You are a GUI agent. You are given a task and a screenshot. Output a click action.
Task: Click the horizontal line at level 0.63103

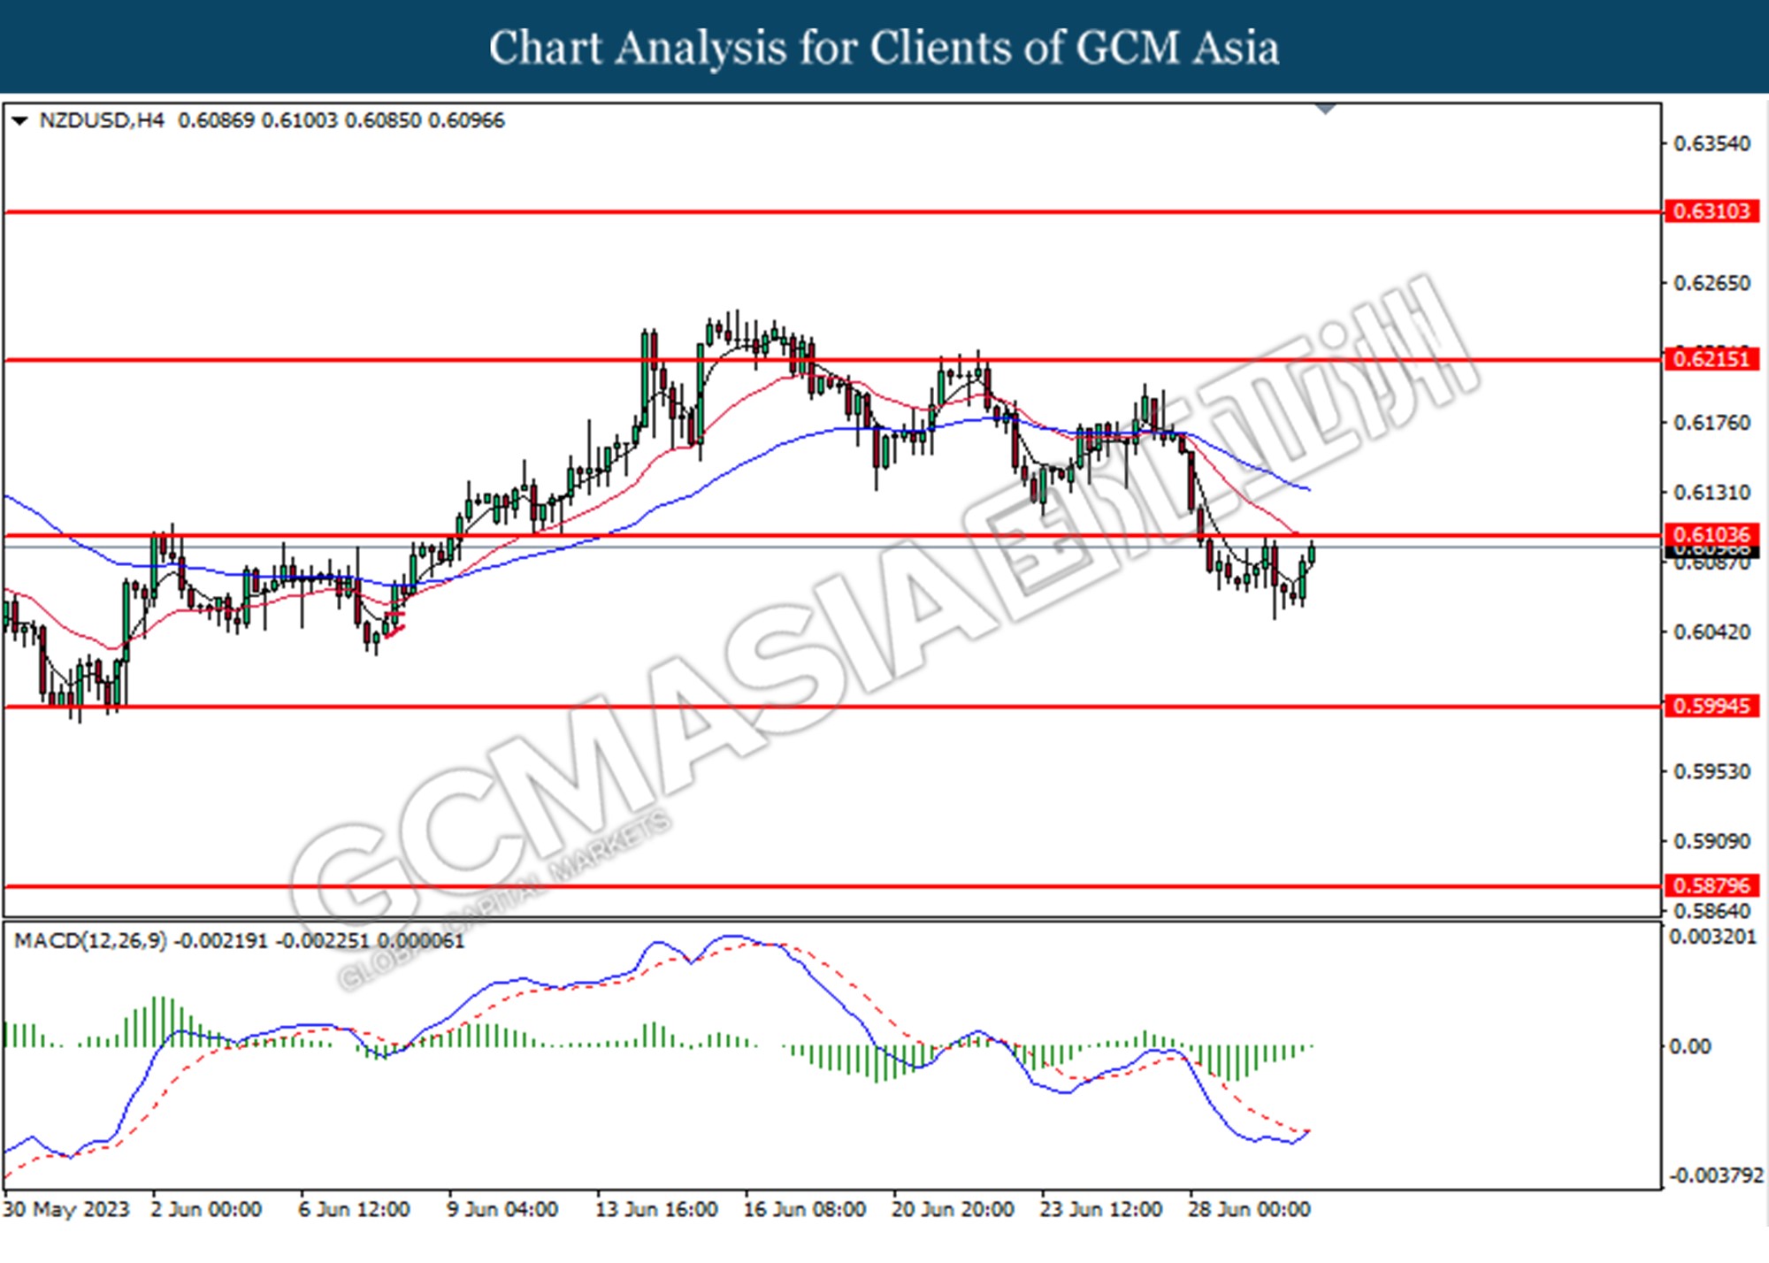point(831,212)
